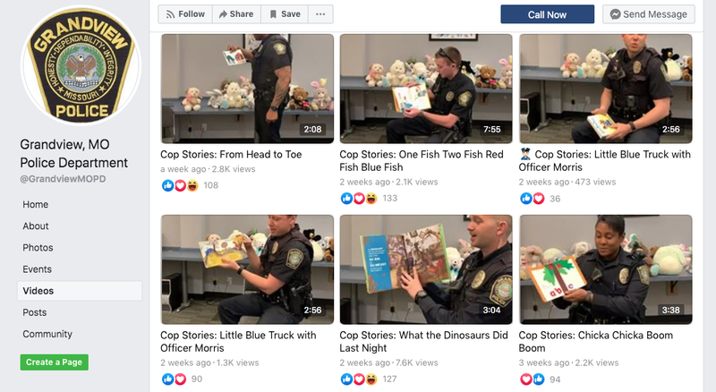Click the green Create a Page button
This screenshot has width=716, height=392.
pos(55,362)
